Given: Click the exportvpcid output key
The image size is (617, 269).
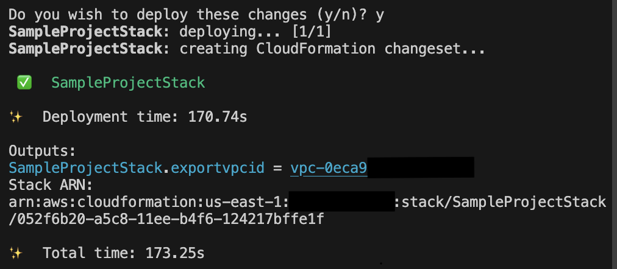Looking at the screenshot, I should [x=218, y=168].
